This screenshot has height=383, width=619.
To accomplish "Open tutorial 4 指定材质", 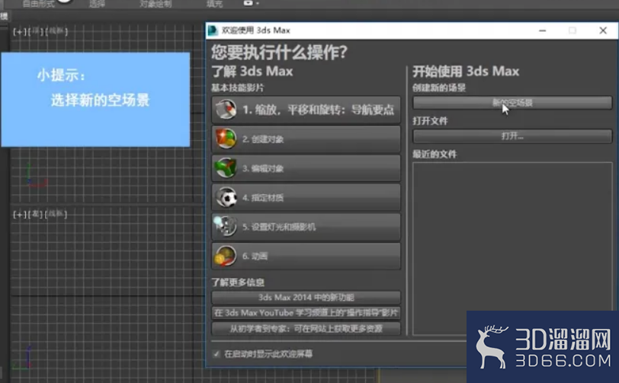I will coord(306,197).
